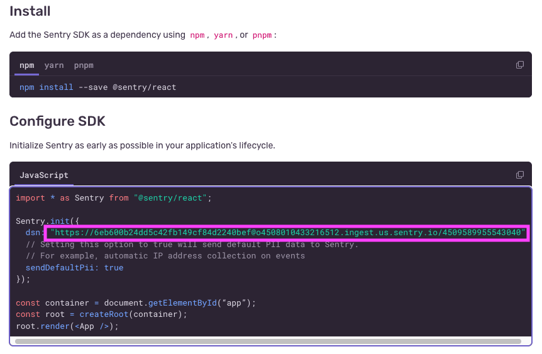Click the inline 'npm' code in the description
The width and height of the screenshot is (542, 354).
click(x=197, y=35)
